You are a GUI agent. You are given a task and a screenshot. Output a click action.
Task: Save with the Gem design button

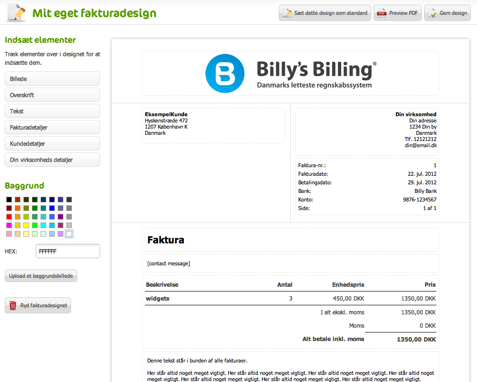click(x=447, y=13)
